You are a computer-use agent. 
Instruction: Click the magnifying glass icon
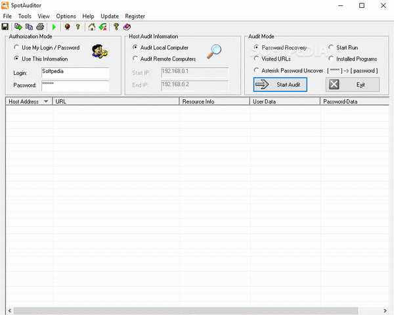[x=214, y=51]
